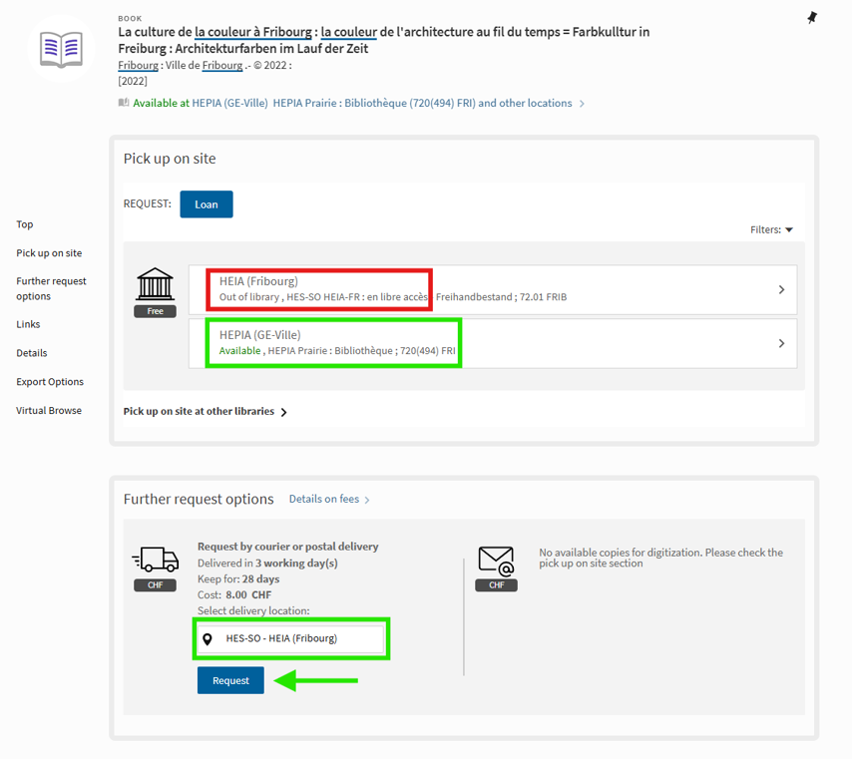Click the location pin in delivery field
This screenshot has width=852, height=759.
pos(208,638)
